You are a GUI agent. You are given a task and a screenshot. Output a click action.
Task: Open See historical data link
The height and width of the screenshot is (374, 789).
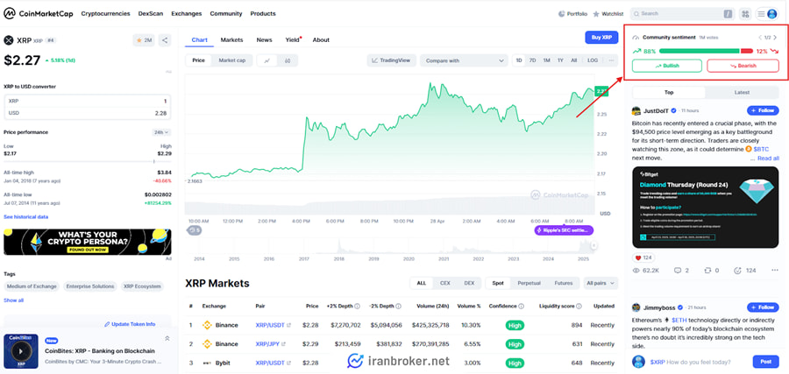pyautogui.click(x=25, y=216)
